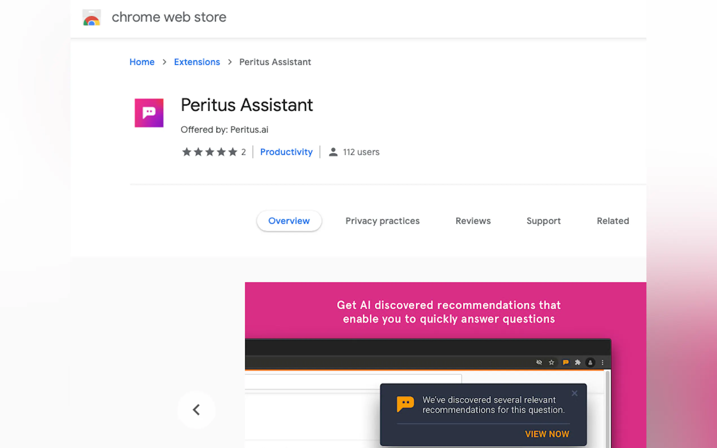Click the puzzle piece extensions icon
717x448 pixels.
578,362
